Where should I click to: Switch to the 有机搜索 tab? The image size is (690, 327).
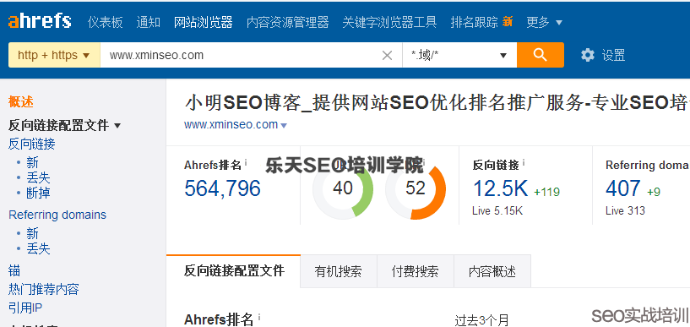339,271
